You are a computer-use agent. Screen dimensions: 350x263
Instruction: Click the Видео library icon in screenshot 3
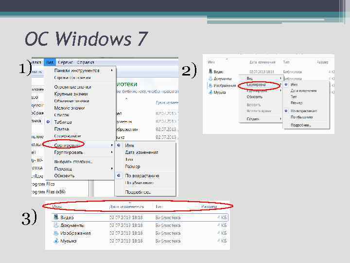(56, 217)
